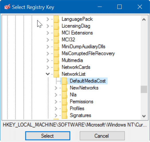Image resolution: width=150 pixels, height=142 pixels.
Task: Expand the LicensingDiag key
Action: (x=48, y=26)
